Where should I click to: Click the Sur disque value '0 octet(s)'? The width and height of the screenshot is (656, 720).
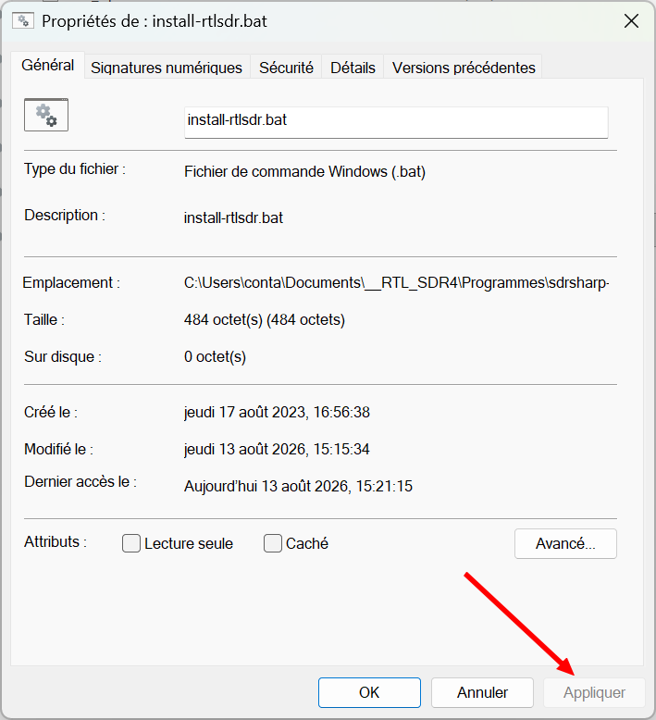tap(215, 357)
